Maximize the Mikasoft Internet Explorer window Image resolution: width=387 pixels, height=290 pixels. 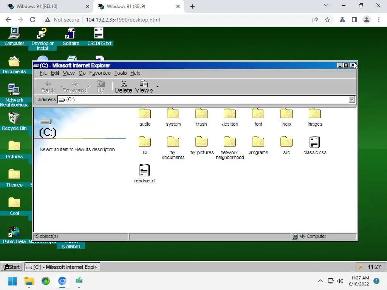[346, 65]
